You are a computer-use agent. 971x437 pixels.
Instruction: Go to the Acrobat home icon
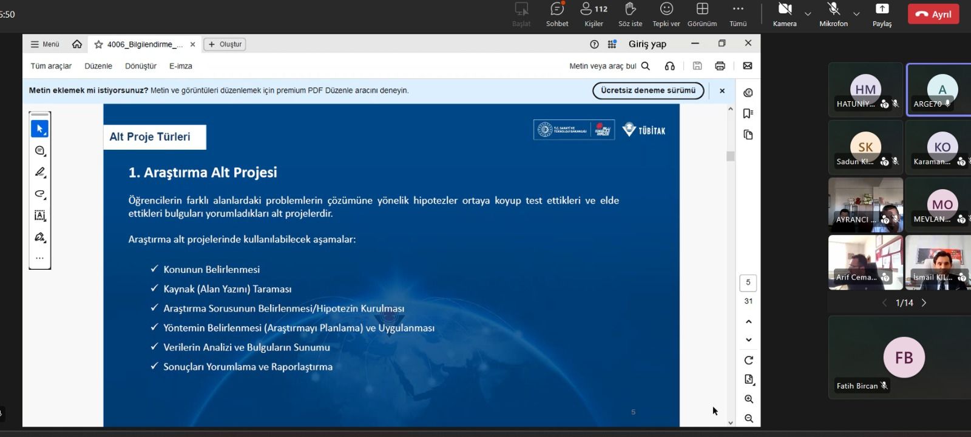pyautogui.click(x=77, y=44)
